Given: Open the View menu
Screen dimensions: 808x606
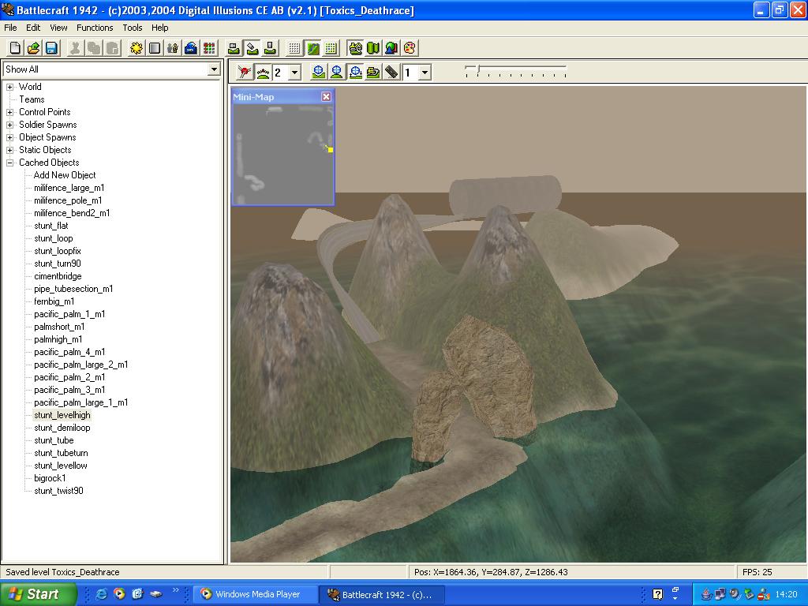Looking at the screenshot, I should tap(58, 28).
